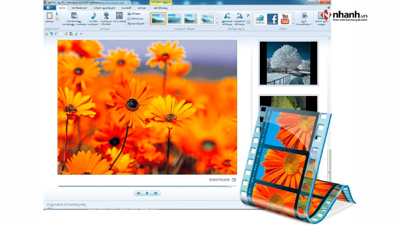Step to the previous frame
Screen dimensions: 399x225
coord(138,193)
